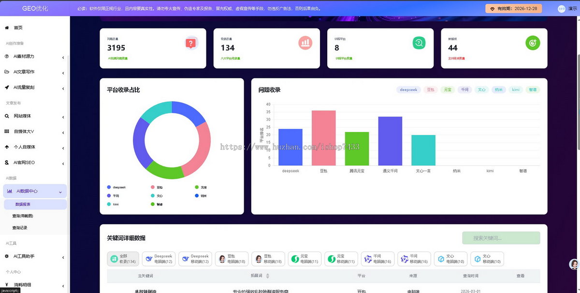This screenshot has width=580, height=293.
Task: Click the 消耗明细 yen icon
Action: (7, 285)
